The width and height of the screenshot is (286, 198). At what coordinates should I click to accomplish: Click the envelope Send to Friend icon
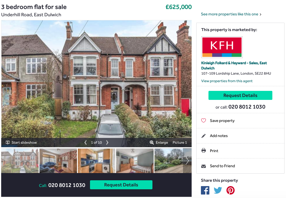click(204, 166)
